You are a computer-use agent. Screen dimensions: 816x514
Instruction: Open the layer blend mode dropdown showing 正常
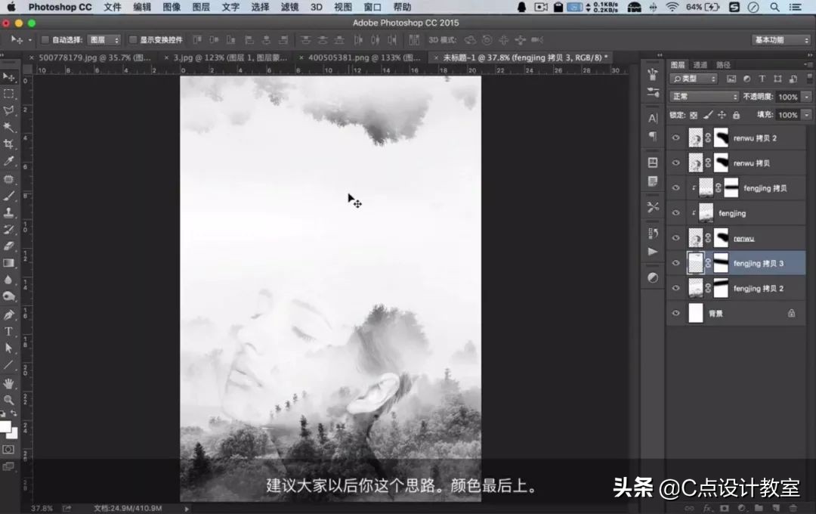pos(703,96)
